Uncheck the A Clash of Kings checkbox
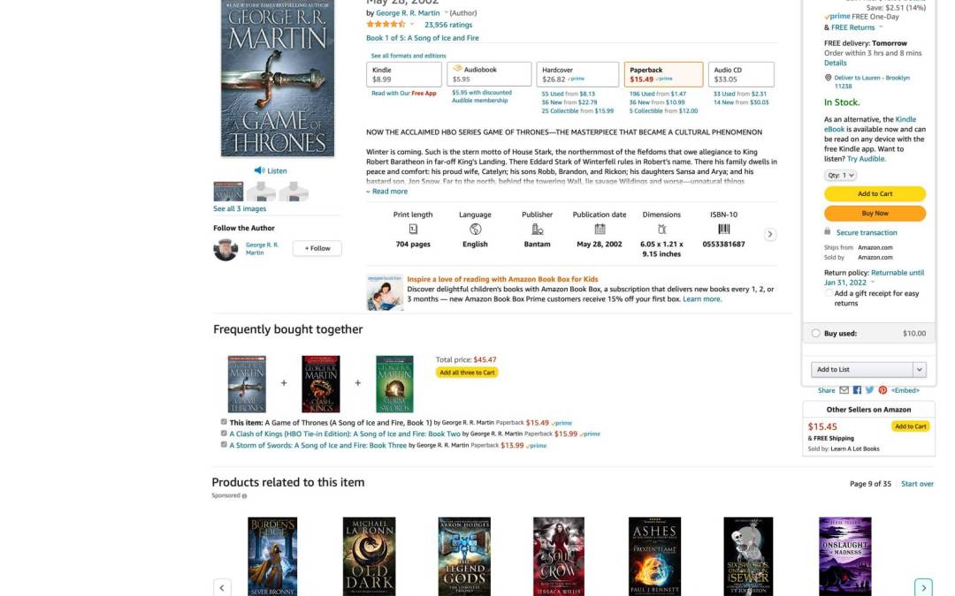Viewport: 955px width, 596px height. (x=224, y=433)
